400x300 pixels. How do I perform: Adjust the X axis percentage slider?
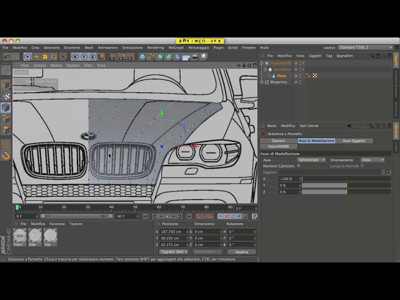pos(346,179)
